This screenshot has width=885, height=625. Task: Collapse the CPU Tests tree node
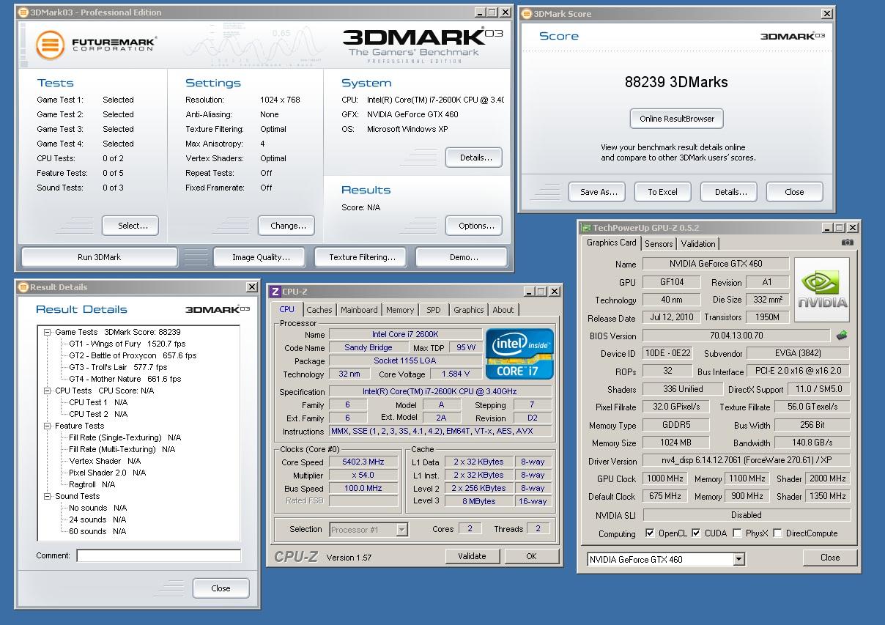47,391
